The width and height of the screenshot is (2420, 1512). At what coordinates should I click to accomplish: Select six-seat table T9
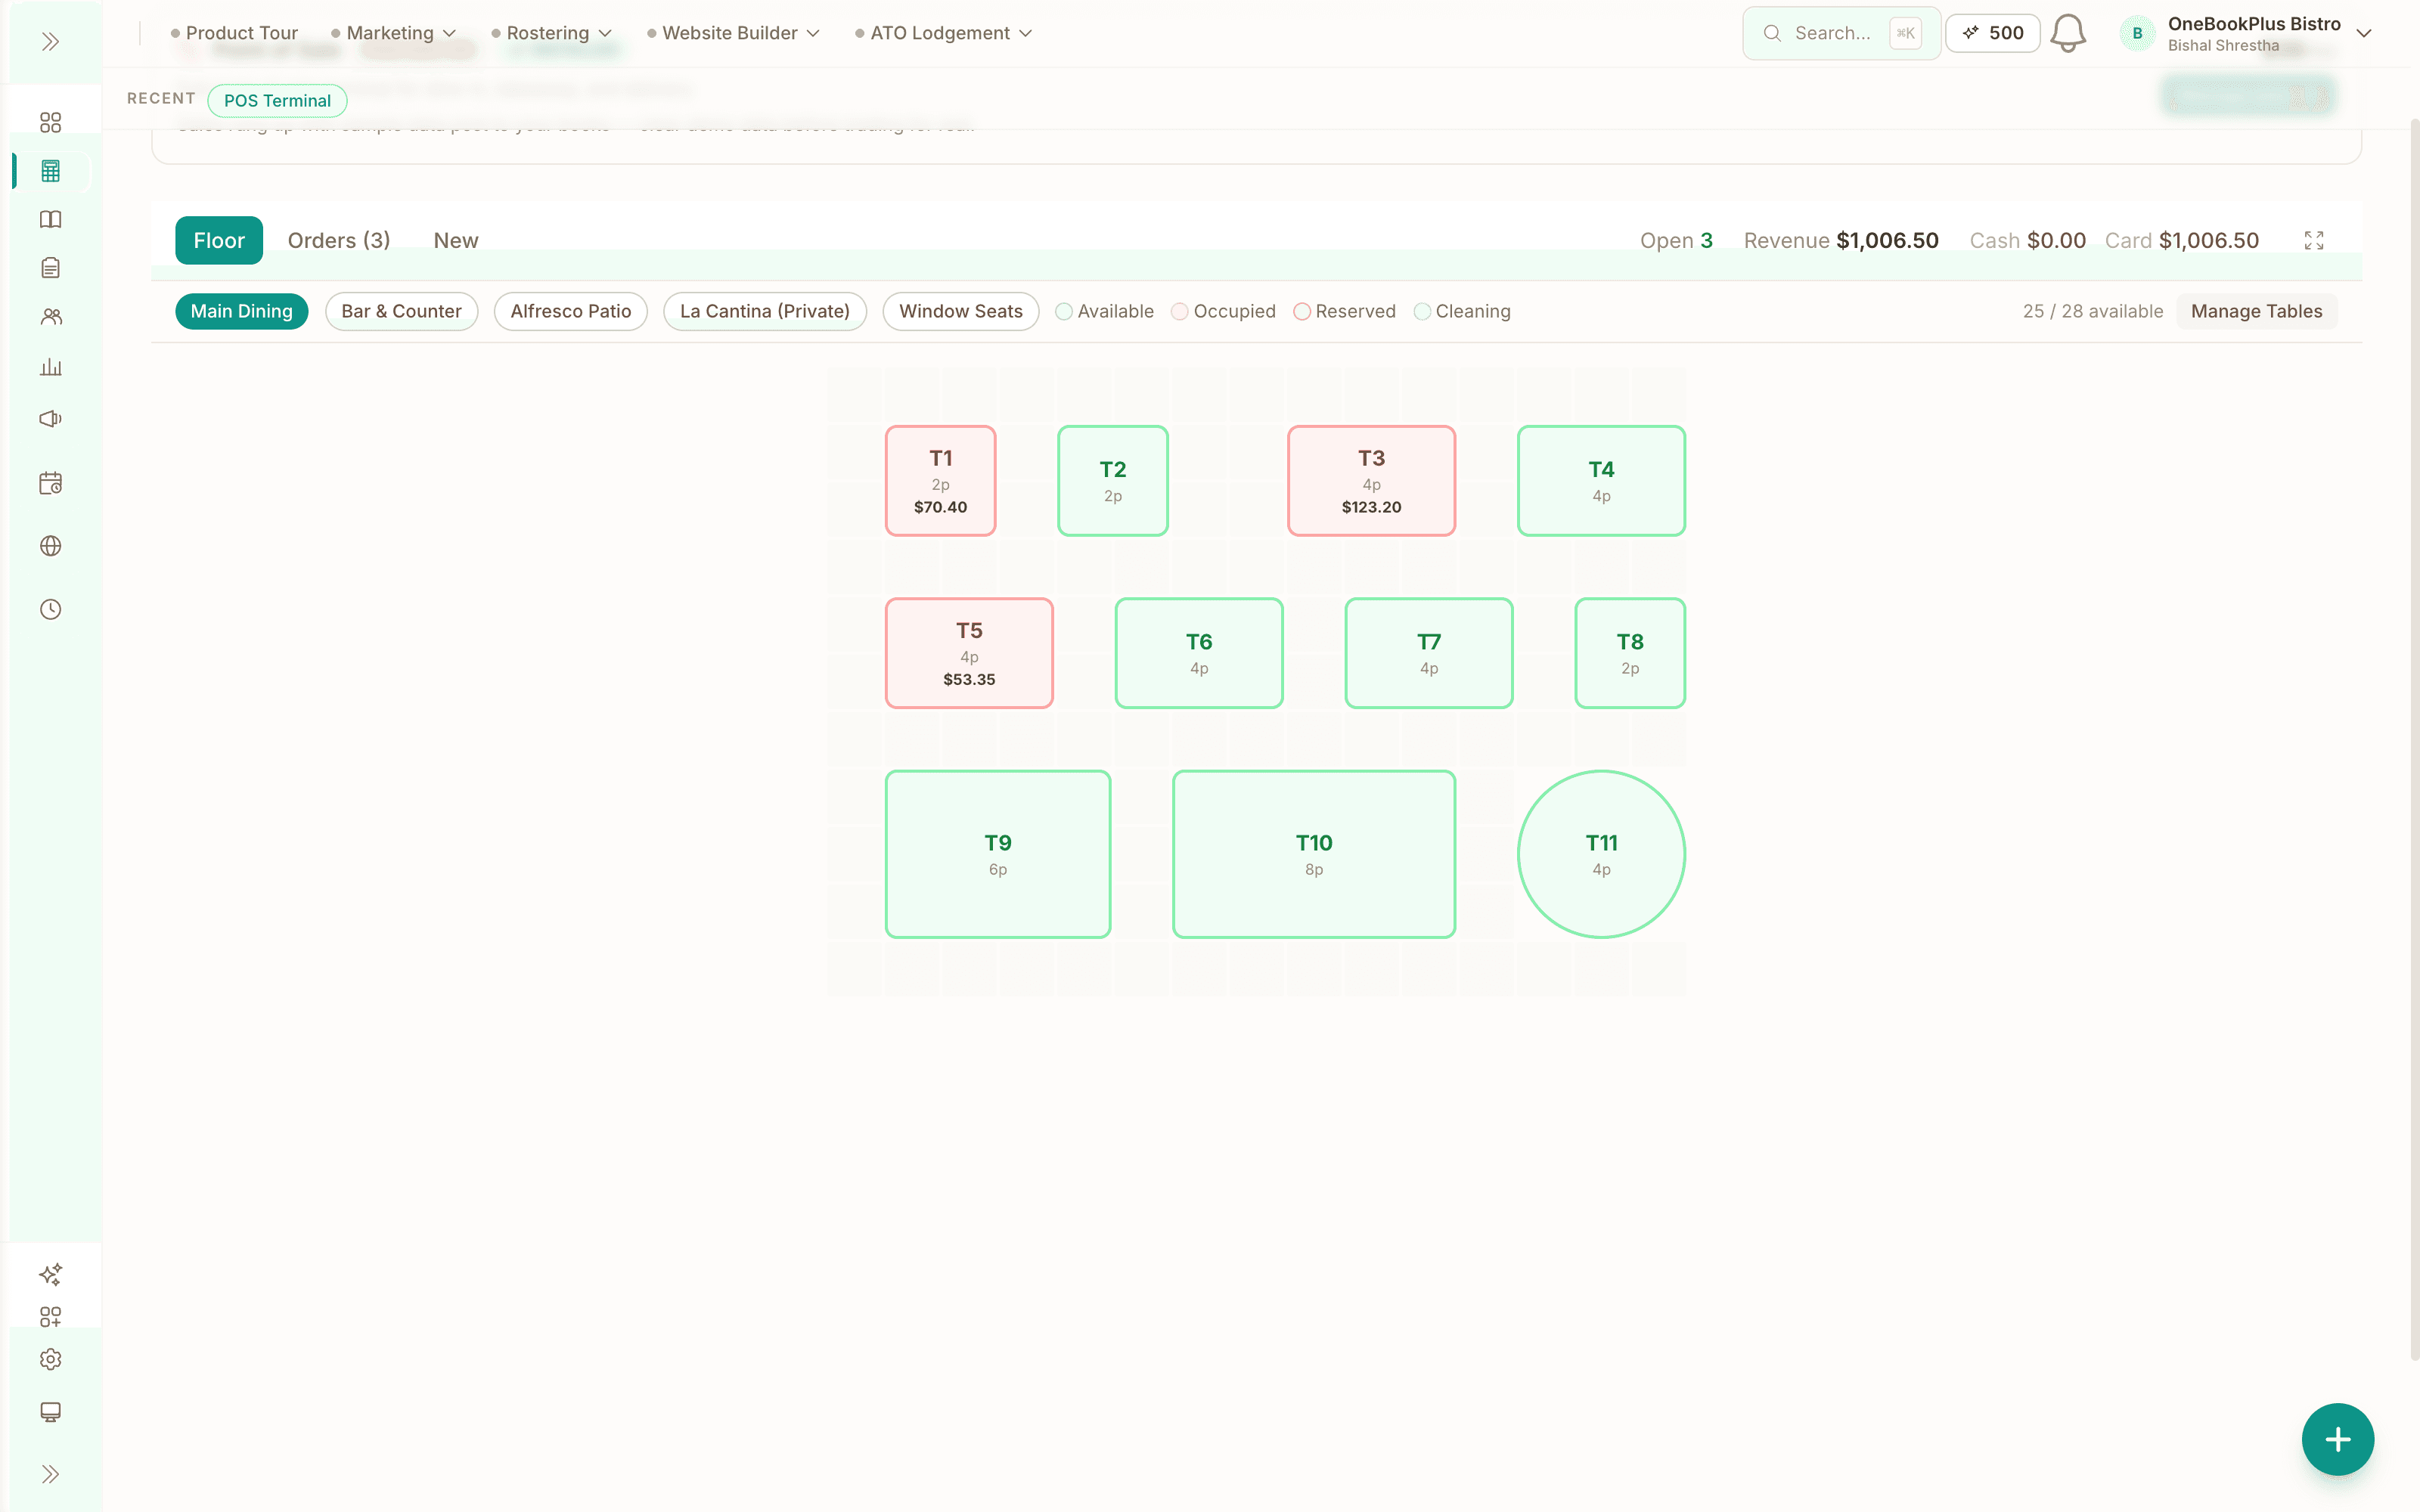pos(998,854)
